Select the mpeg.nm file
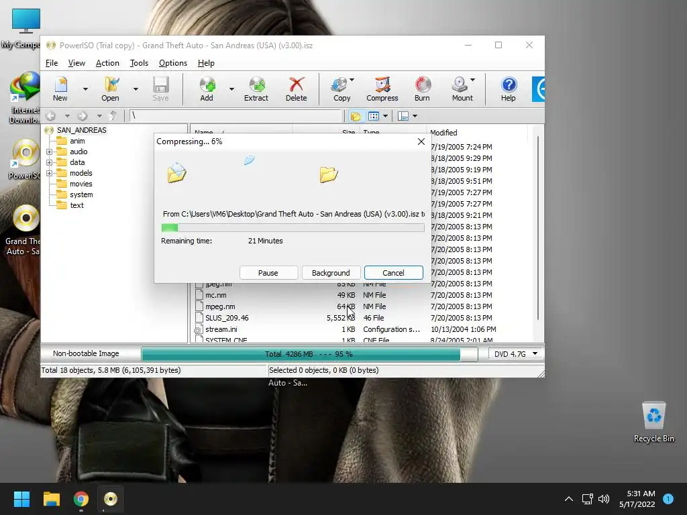This screenshot has width=687, height=515. click(x=220, y=306)
